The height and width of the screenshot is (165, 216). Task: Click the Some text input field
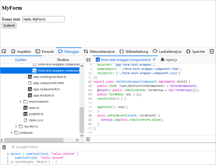tap(43, 19)
